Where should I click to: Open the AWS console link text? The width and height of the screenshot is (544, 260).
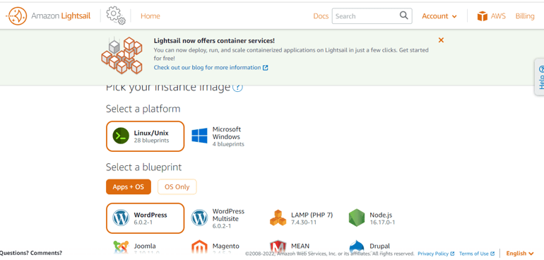click(498, 16)
